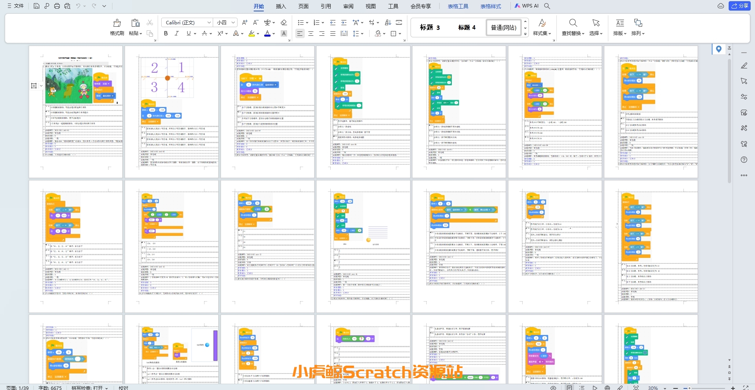The height and width of the screenshot is (390, 755).
Task: Click the Decrease Indent icon
Action: coord(333,22)
